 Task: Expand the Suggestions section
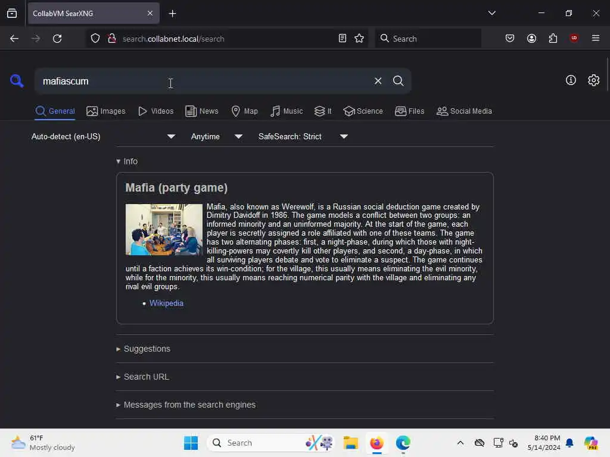click(143, 349)
